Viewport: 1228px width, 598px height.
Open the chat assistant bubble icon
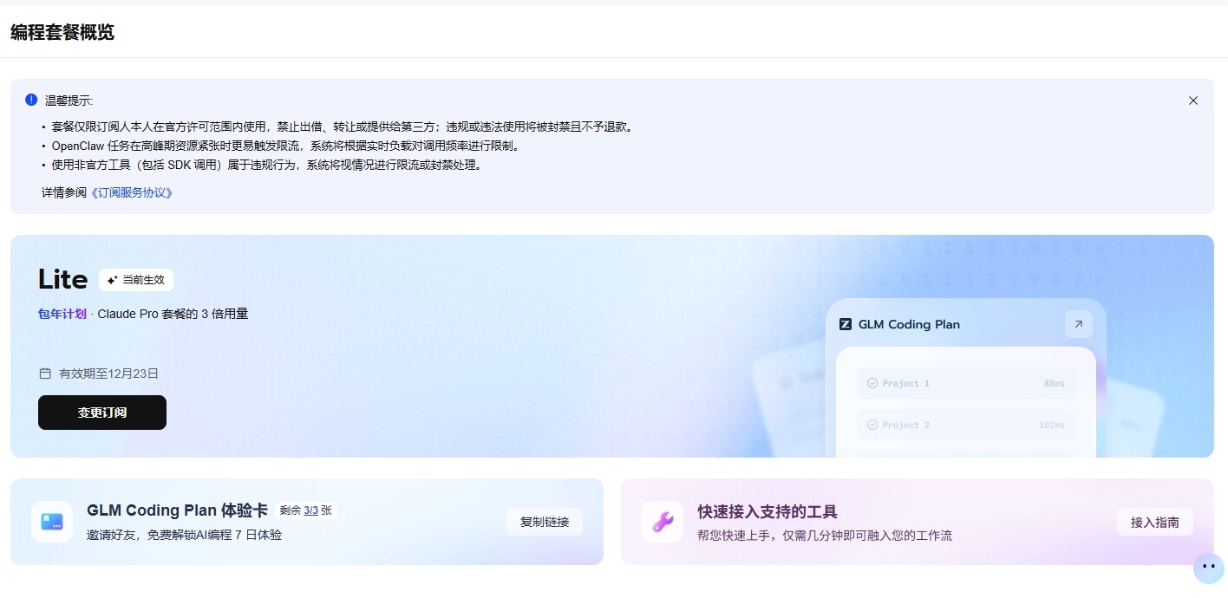tap(1208, 568)
